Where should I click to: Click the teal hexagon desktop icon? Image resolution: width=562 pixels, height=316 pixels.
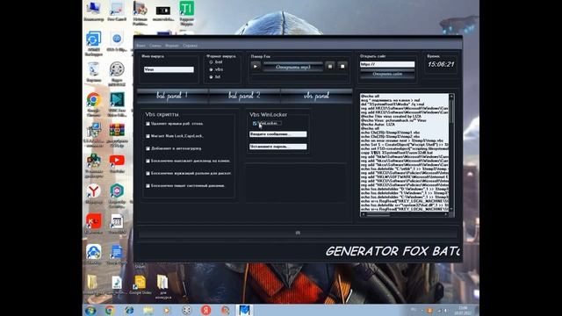(117, 195)
